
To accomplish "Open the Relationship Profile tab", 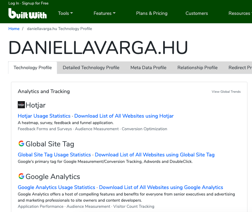I will tap(197, 68).
